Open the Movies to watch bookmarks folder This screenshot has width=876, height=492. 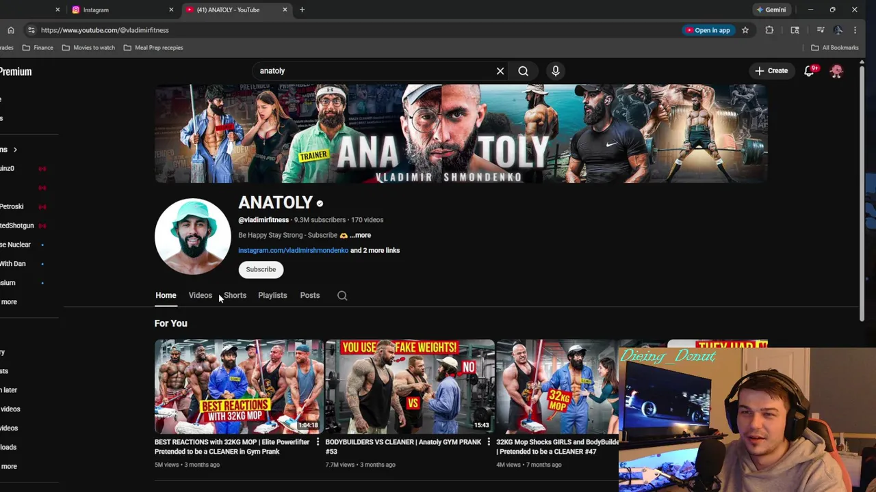tap(88, 48)
